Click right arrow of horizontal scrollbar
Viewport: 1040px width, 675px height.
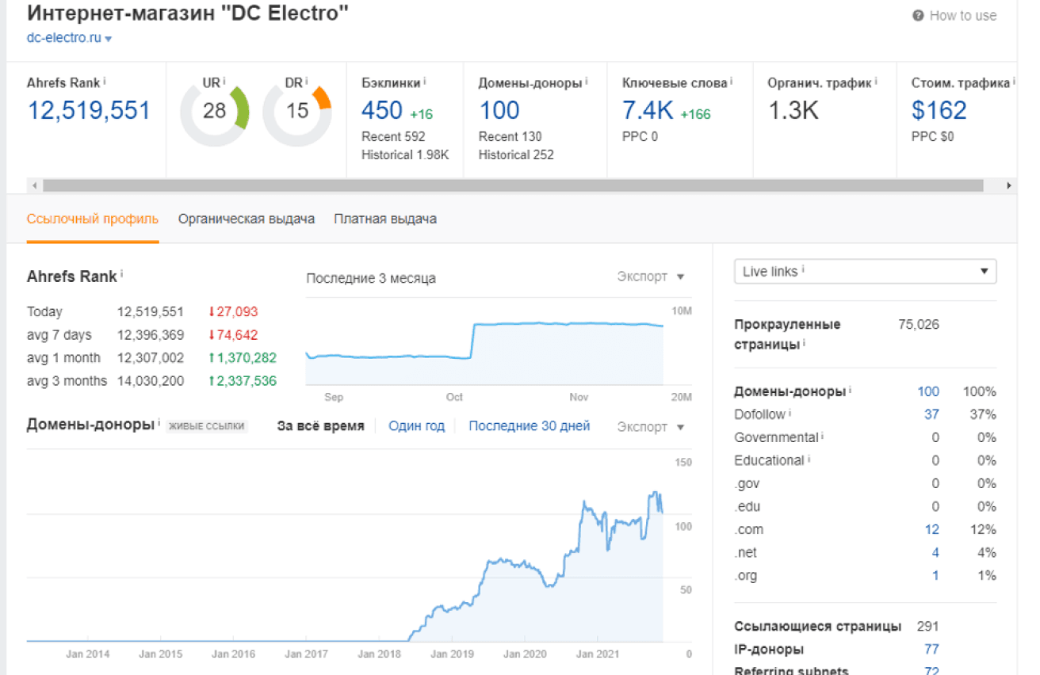(1009, 185)
